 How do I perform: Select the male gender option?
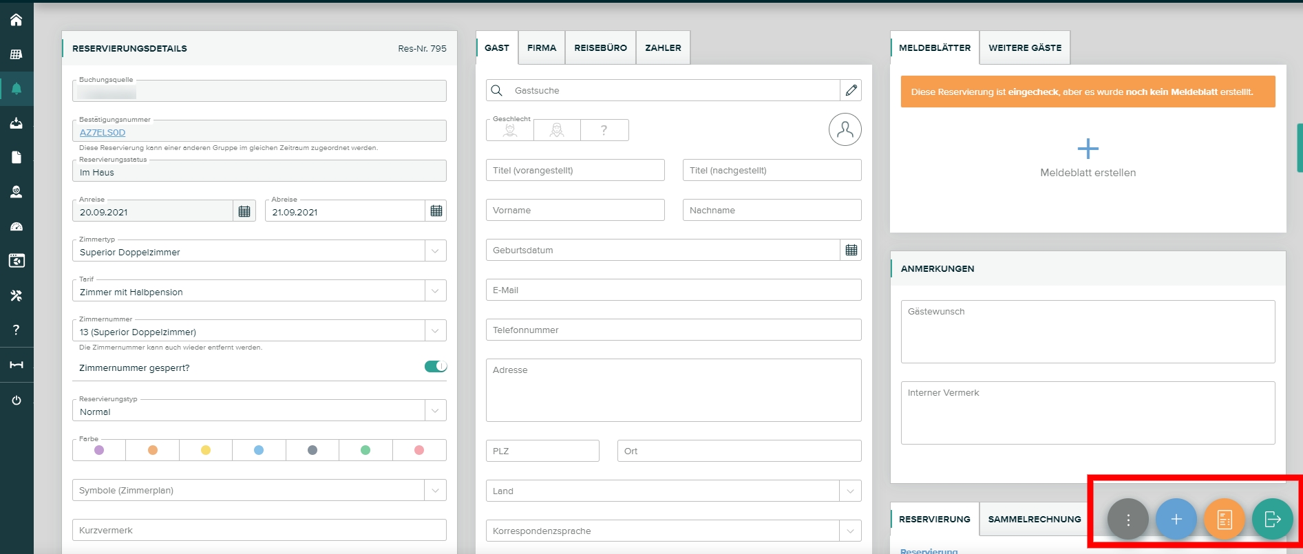510,130
